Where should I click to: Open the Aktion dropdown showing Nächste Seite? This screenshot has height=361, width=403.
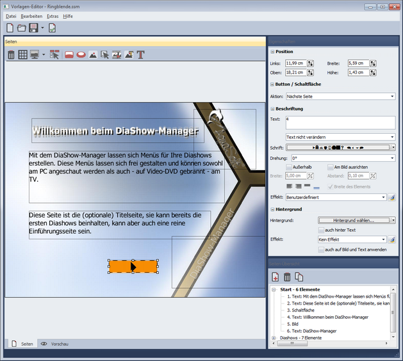340,96
